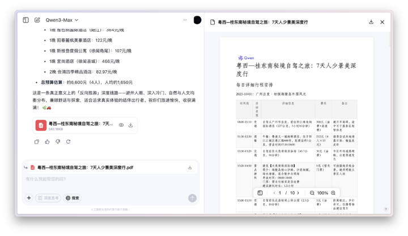Preview the attached PDF with the eye icon

pyautogui.click(x=121, y=125)
